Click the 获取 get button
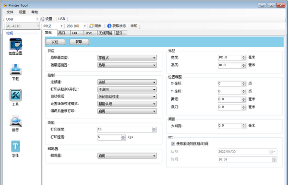Viewport: 288px width, 192px height. coord(79,42)
